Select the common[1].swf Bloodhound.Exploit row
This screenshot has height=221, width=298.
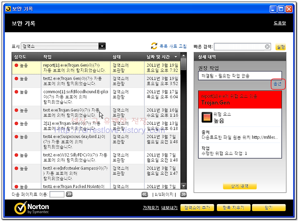click(96, 97)
